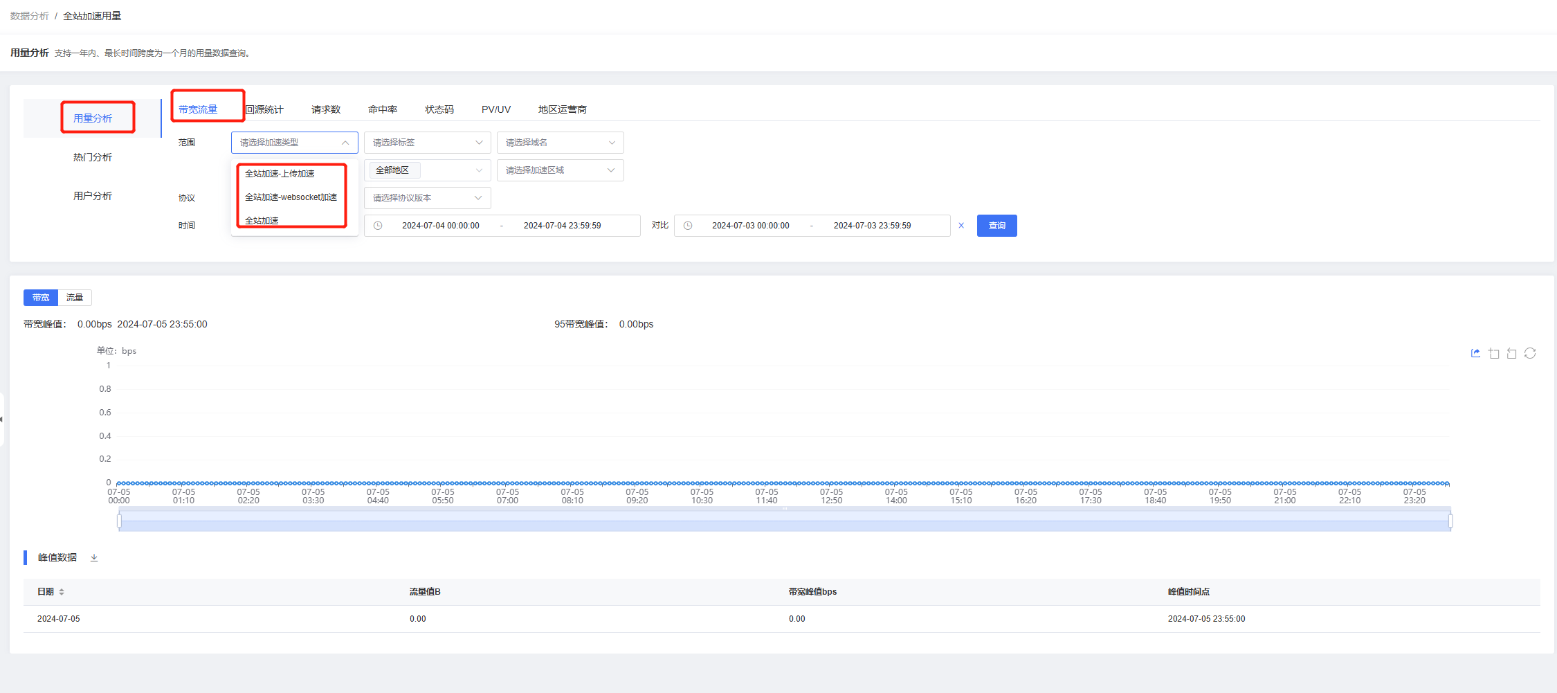Open the 请选择协议版本 dropdown
This screenshot has width=1557, height=693.
427,198
